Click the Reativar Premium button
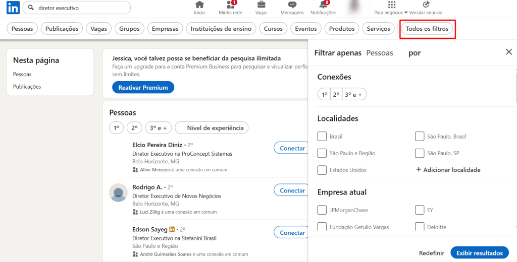 [143, 88]
